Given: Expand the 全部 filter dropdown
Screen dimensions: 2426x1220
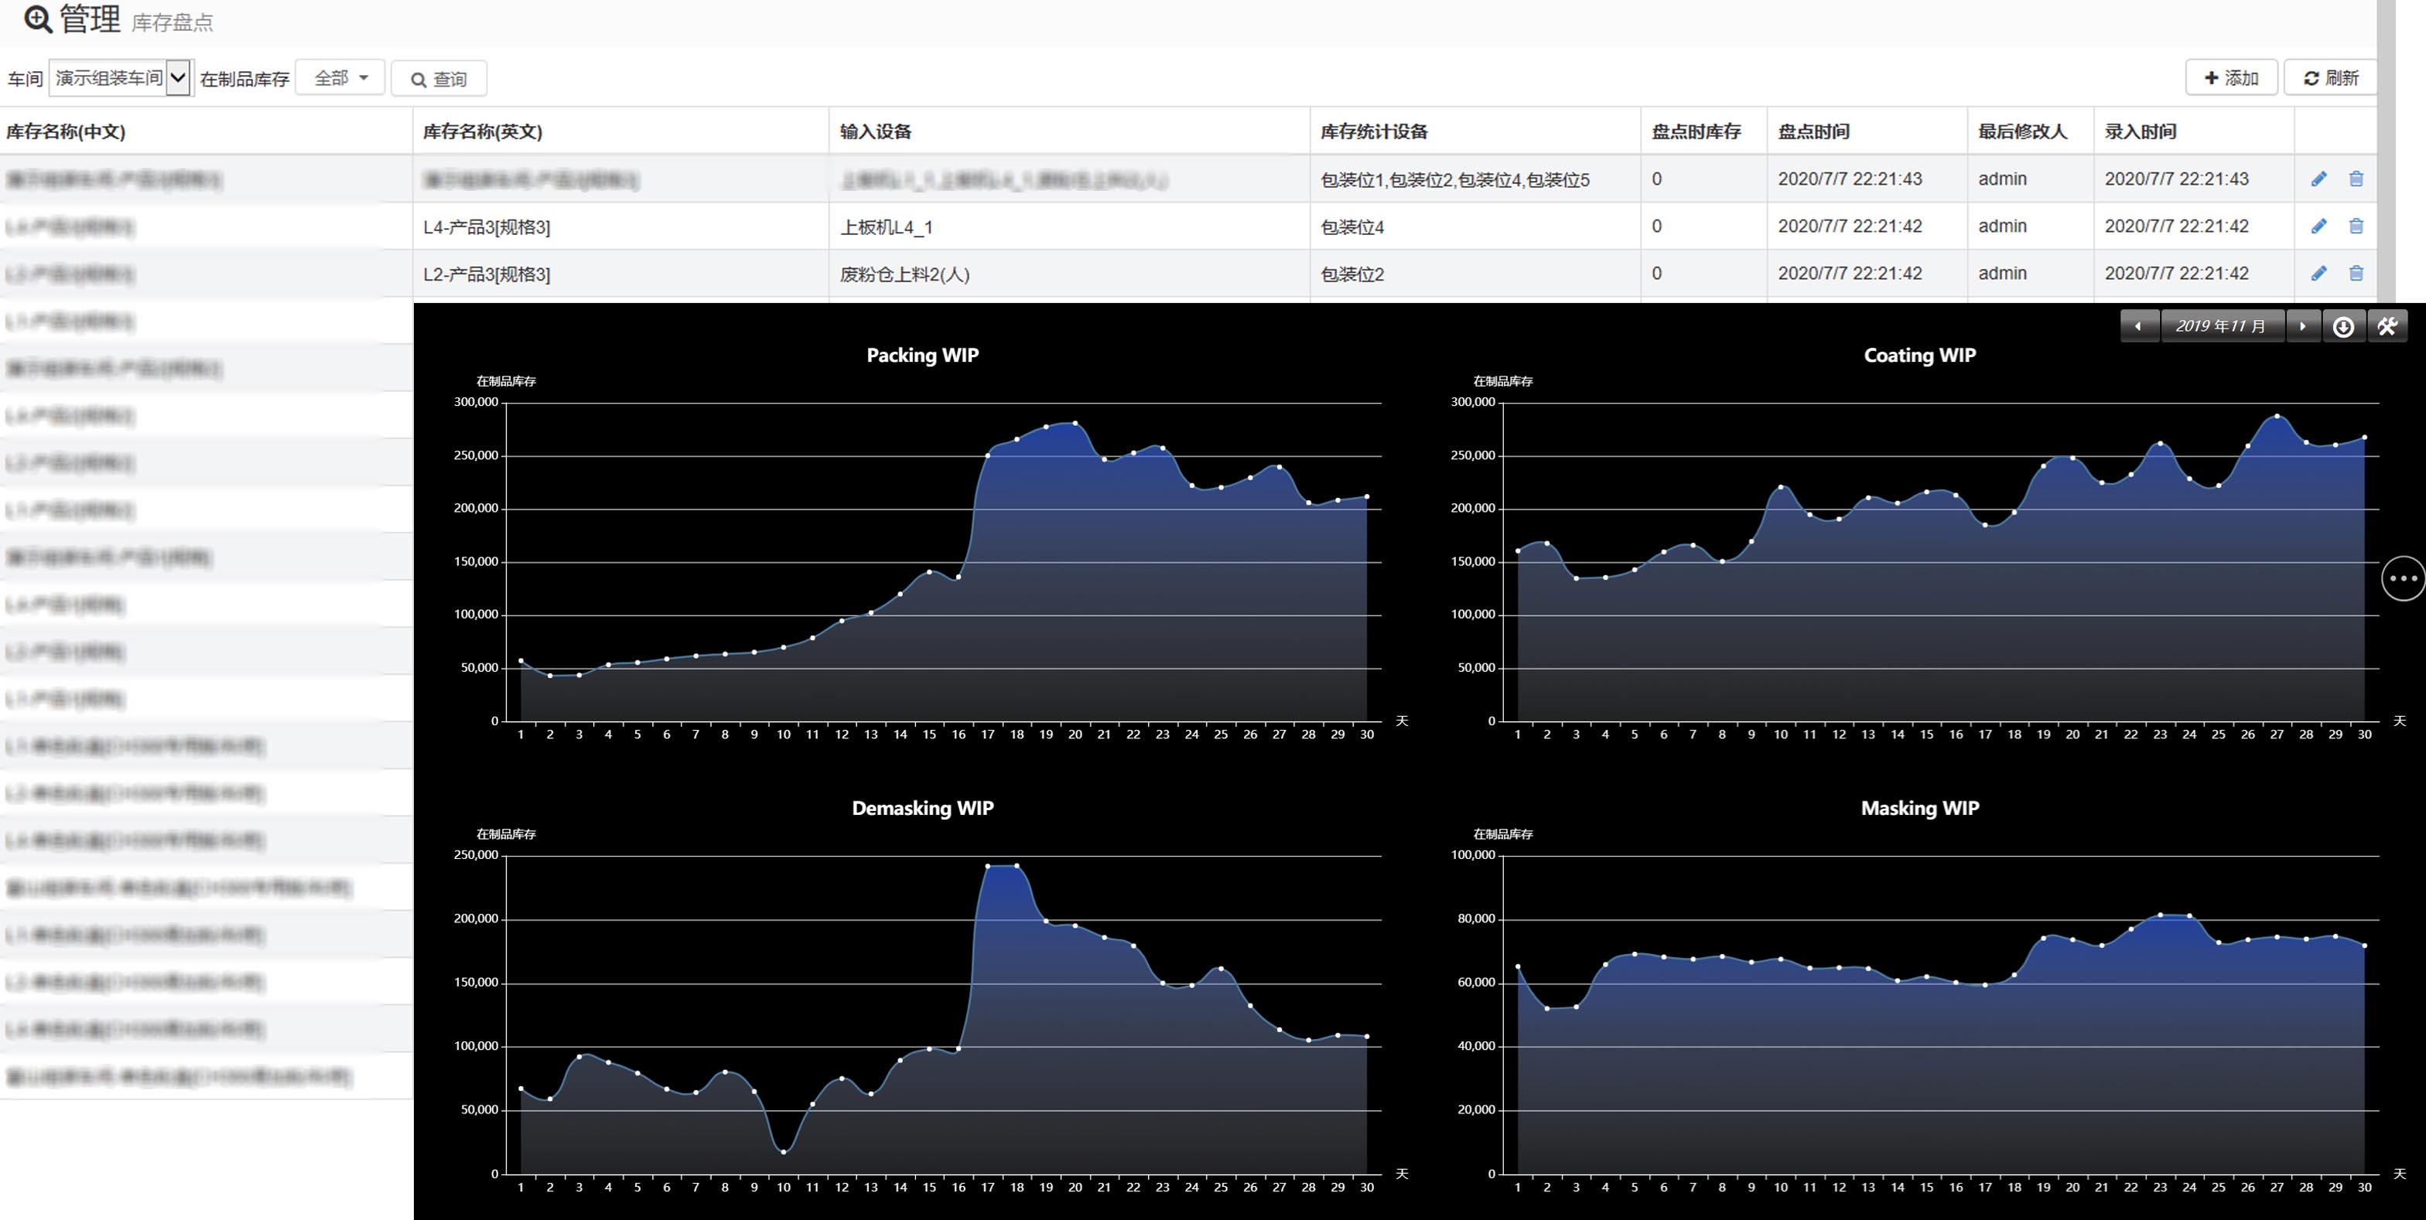Looking at the screenshot, I should point(340,78).
